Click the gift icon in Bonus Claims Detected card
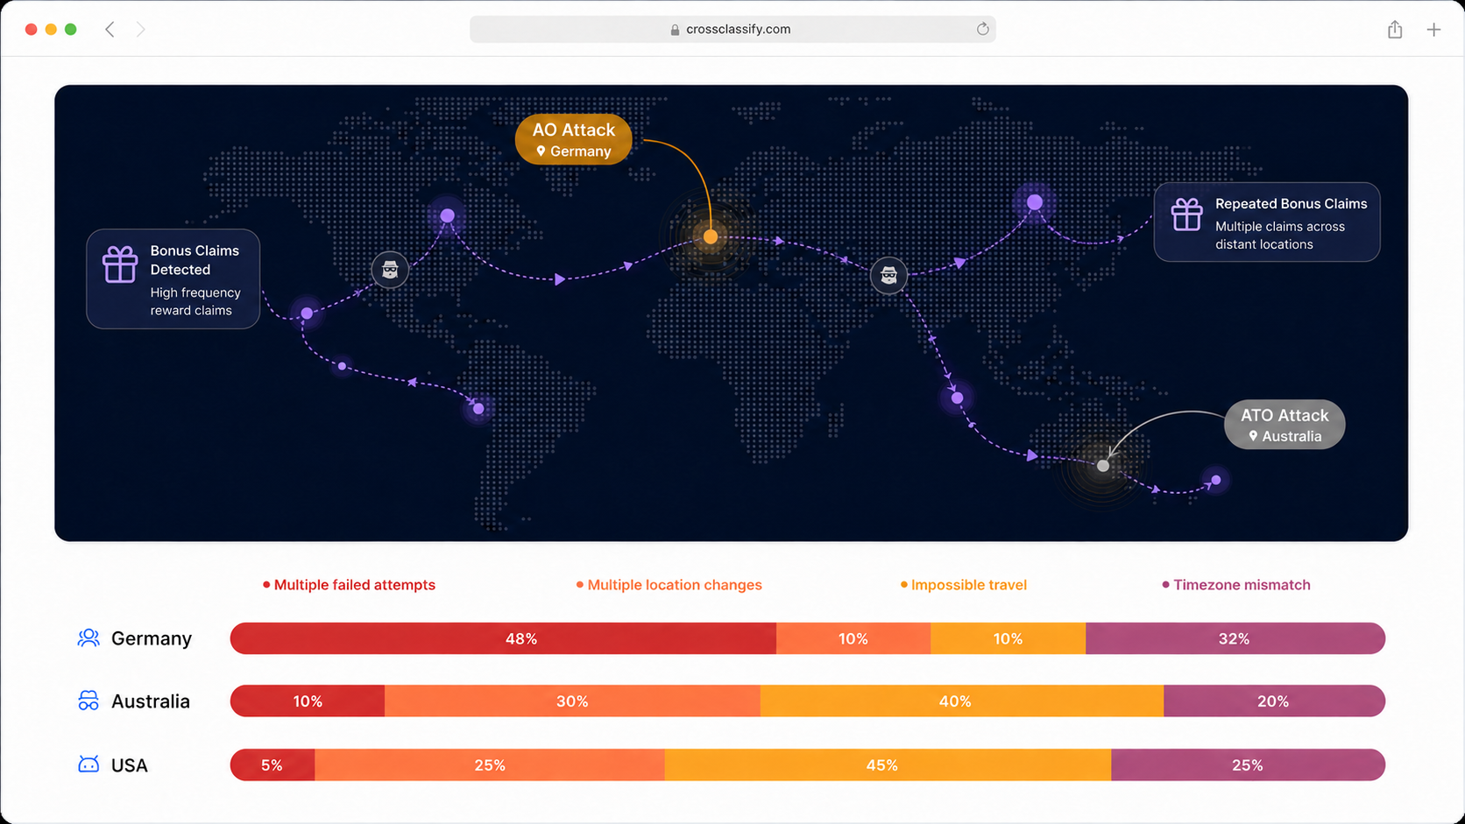Screen dimensions: 1465x824 click(x=120, y=264)
